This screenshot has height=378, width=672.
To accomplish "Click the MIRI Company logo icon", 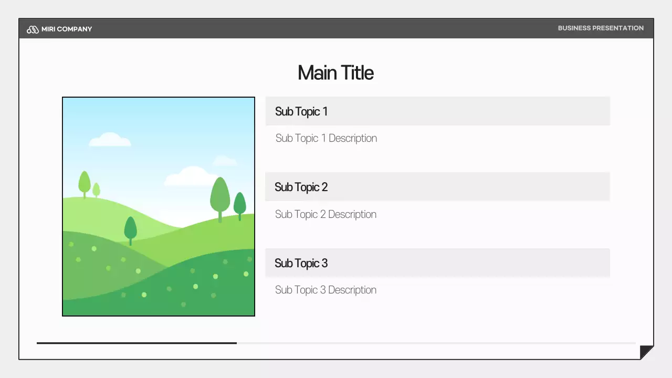I will click(32, 29).
